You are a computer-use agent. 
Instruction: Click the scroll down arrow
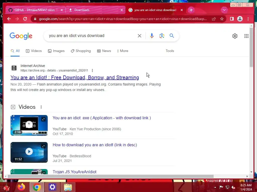point(251,172)
